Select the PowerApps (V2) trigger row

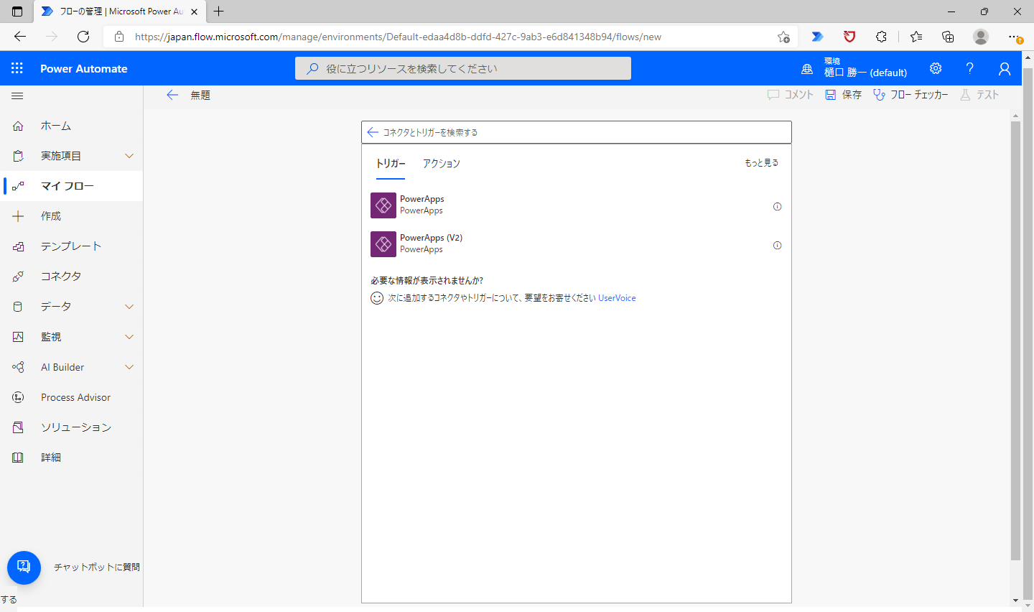point(576,244)
